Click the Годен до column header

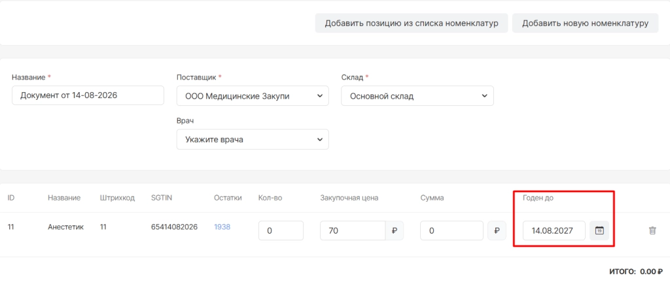coord(538,198)
